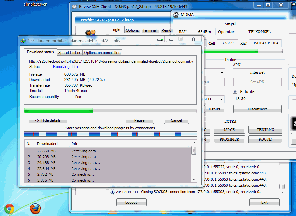Click the connection list scrollbar up arrow

point(194,143)
